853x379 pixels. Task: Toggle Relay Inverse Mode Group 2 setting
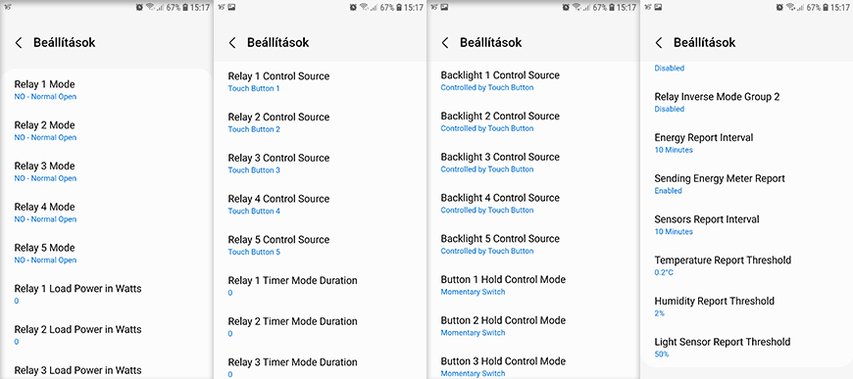click(746, 102)
